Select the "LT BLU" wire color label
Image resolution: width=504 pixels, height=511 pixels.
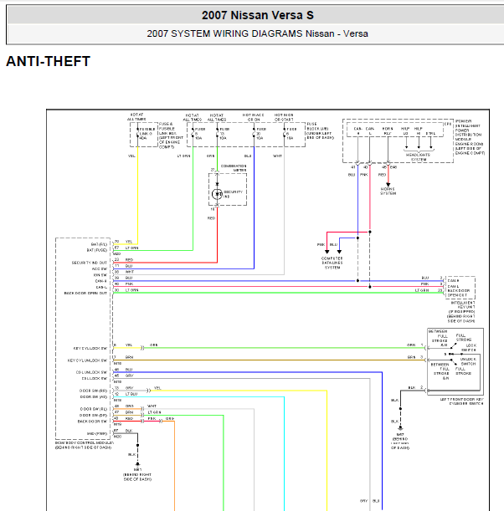tap(131, 394)
